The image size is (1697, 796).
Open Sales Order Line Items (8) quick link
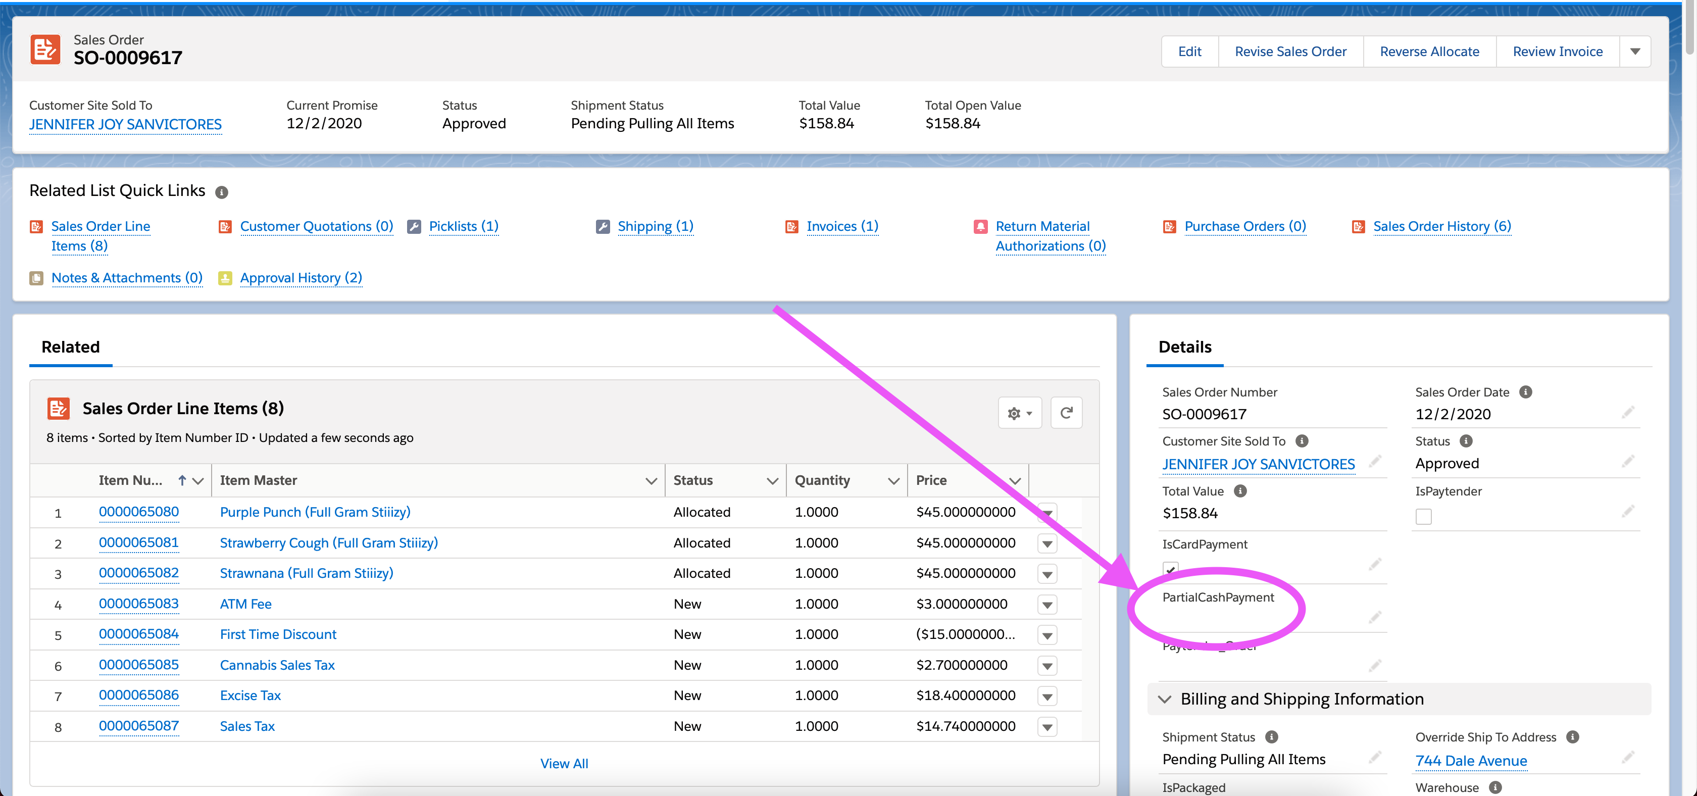(100, 236)
